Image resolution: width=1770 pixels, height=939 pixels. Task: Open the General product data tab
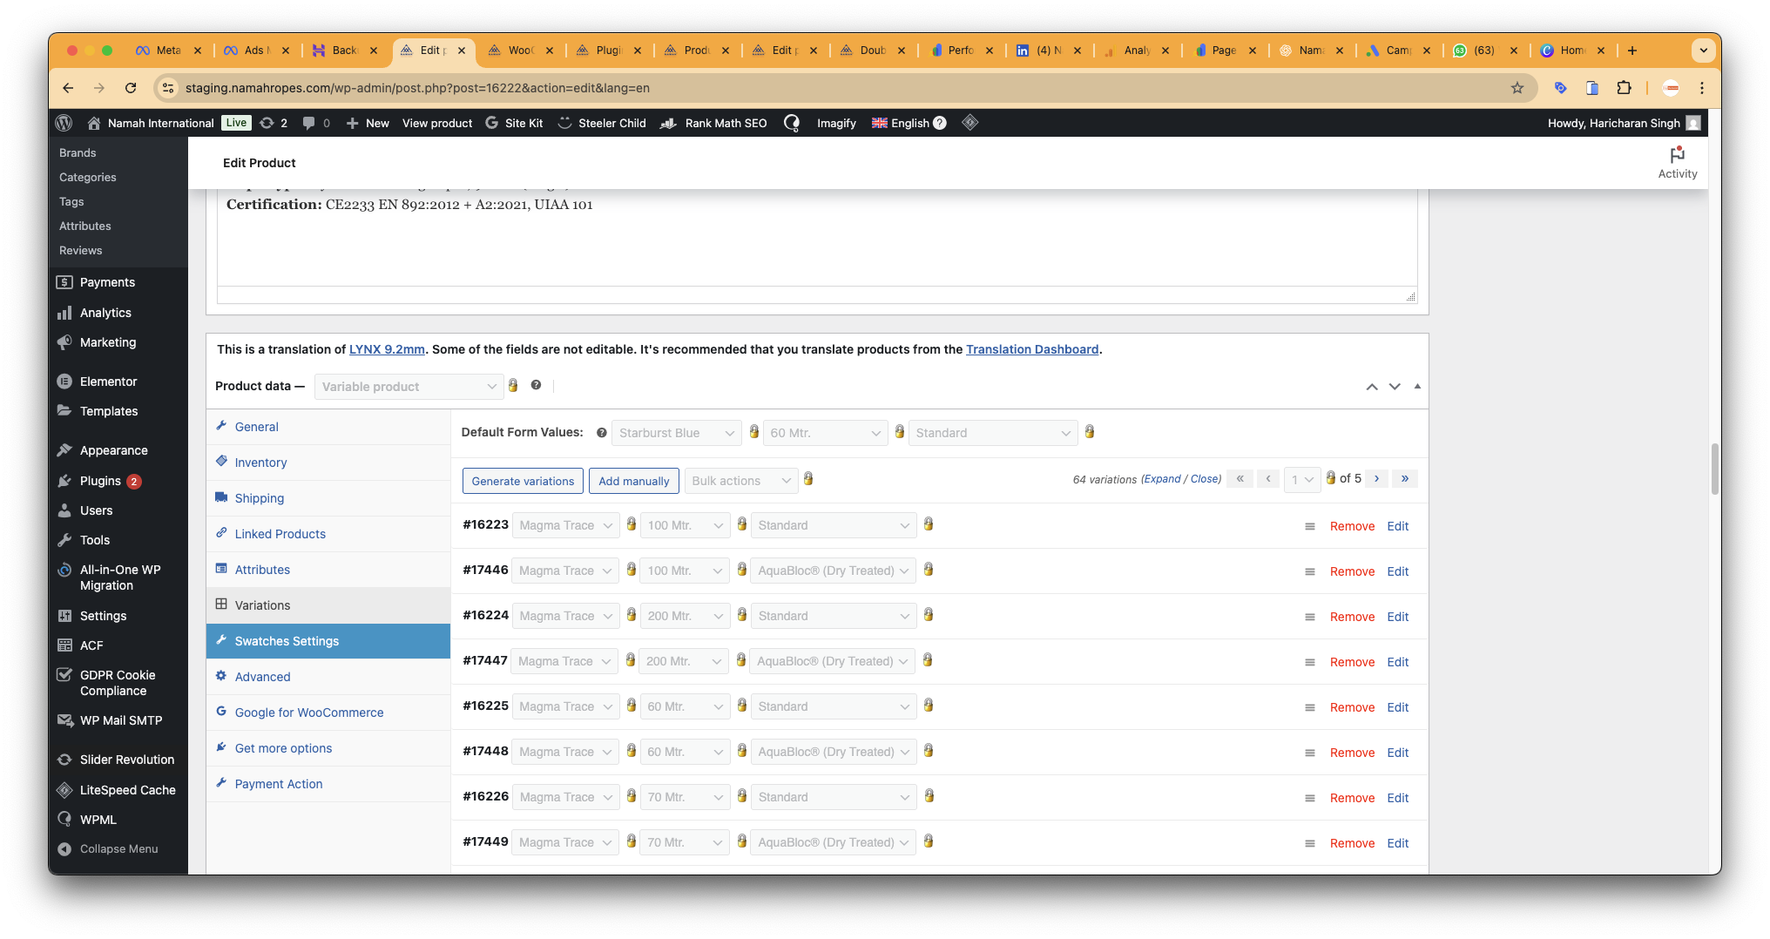[328, 427]
